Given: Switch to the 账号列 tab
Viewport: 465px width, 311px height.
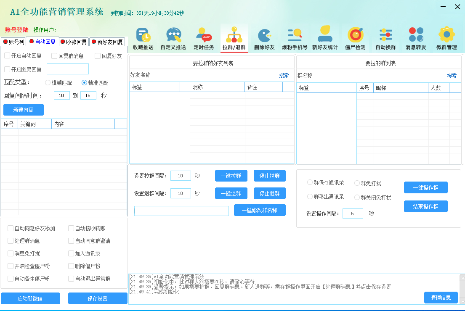Looking at the screenshot, I should (13, 42).
